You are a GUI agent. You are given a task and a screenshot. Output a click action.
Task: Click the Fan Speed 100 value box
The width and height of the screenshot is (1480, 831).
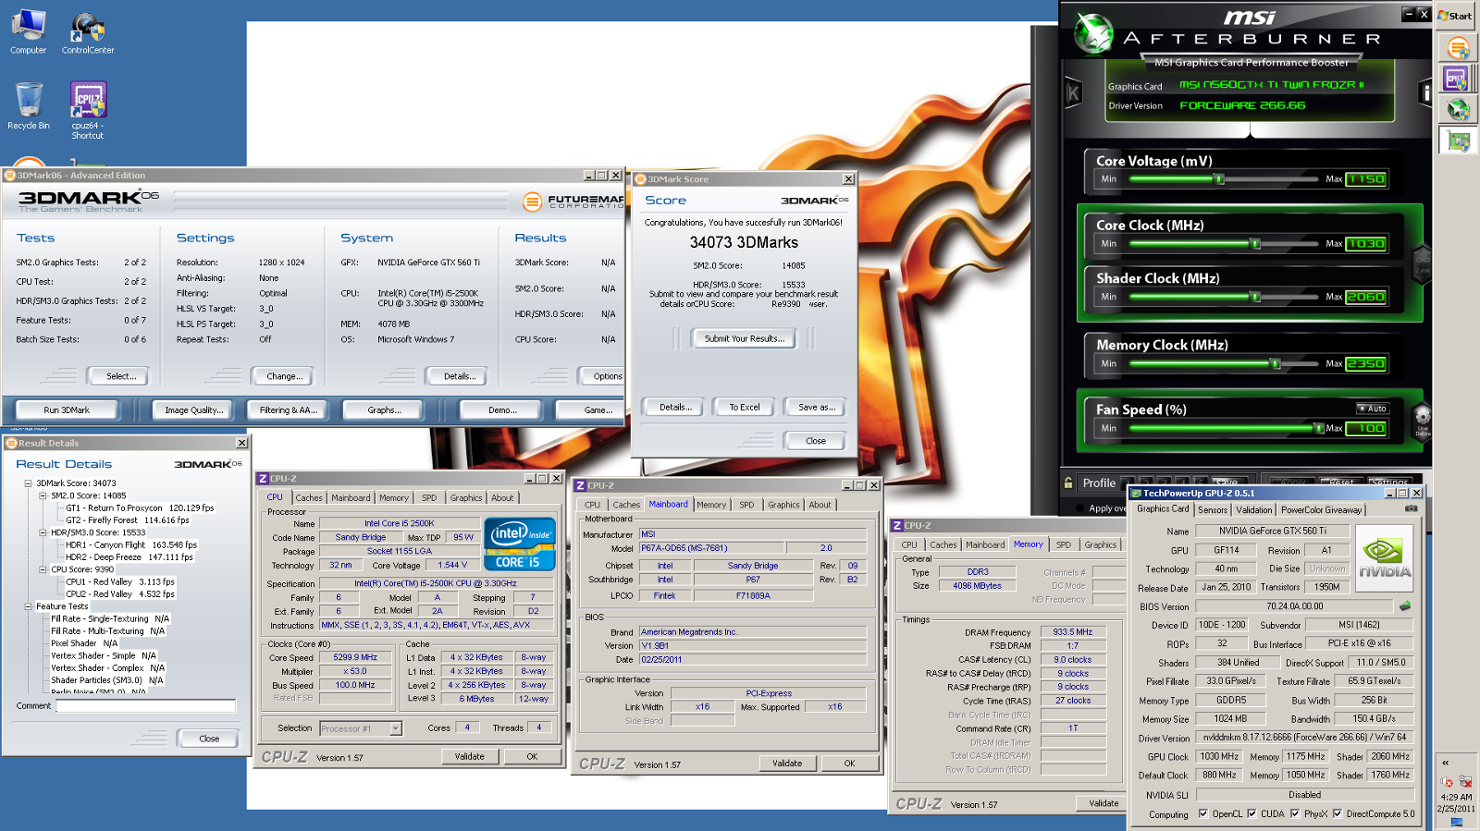(1365, 429)
